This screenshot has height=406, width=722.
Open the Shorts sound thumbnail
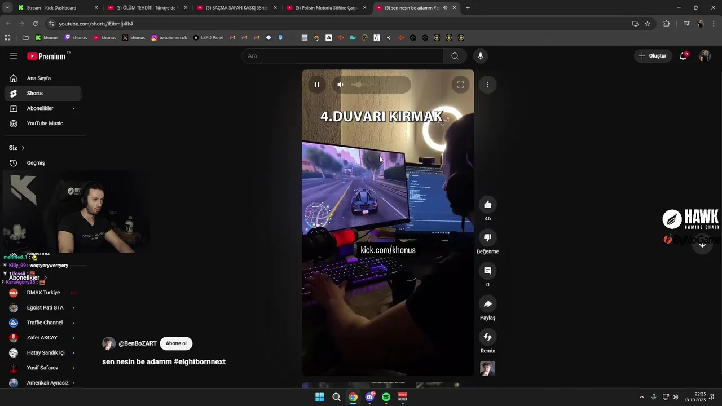[488, 369]
